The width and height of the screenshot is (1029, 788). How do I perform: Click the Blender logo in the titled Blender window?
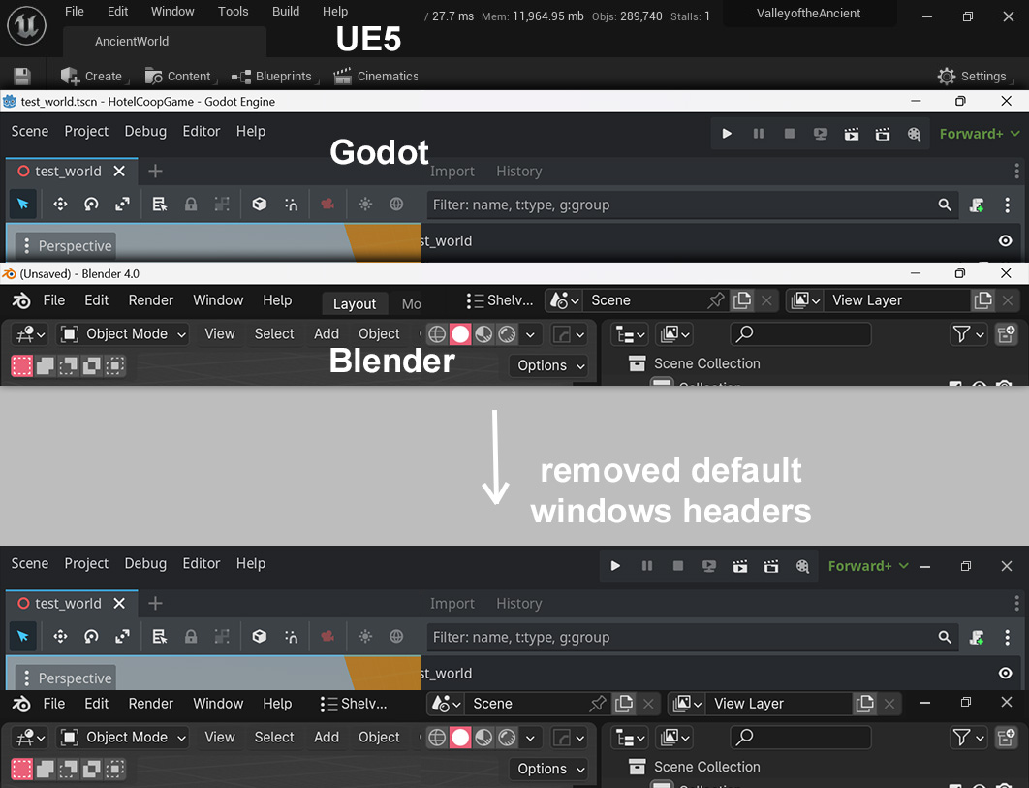[x=21, y=300]
